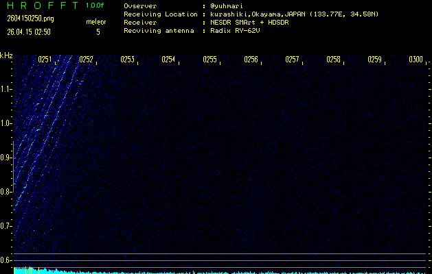Click the kHz axis unit label

[x=6, y=55]
